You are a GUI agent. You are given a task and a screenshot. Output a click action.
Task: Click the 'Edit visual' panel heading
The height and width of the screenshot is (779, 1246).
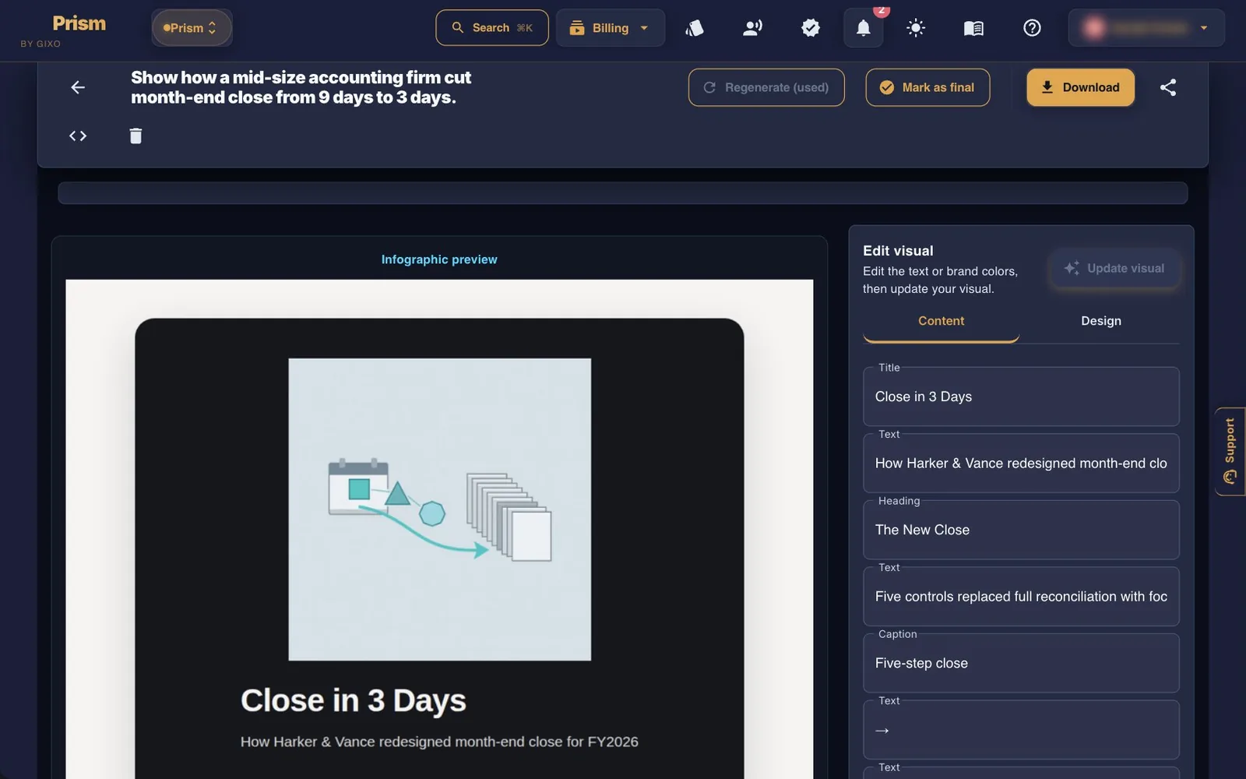pos(898,251)
